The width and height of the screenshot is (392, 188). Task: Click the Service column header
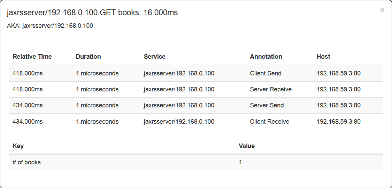tap(154, 57)
